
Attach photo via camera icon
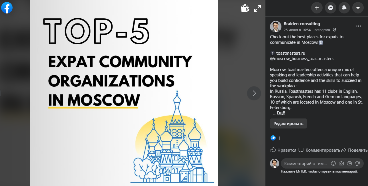[341, 163]
